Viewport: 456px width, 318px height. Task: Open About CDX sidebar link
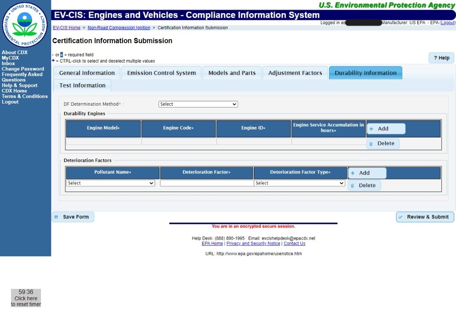(15, 52)
